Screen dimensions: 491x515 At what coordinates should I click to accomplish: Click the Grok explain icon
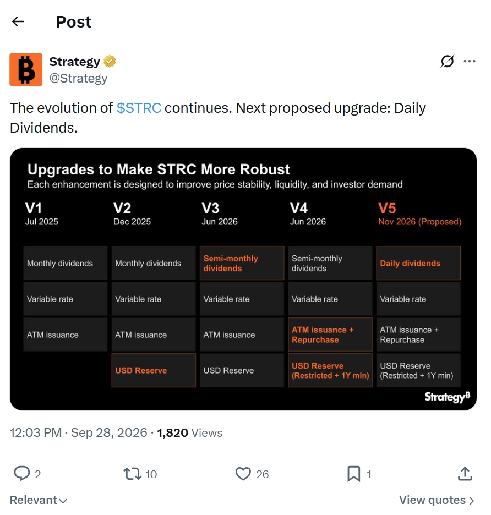tap(448, 61)
